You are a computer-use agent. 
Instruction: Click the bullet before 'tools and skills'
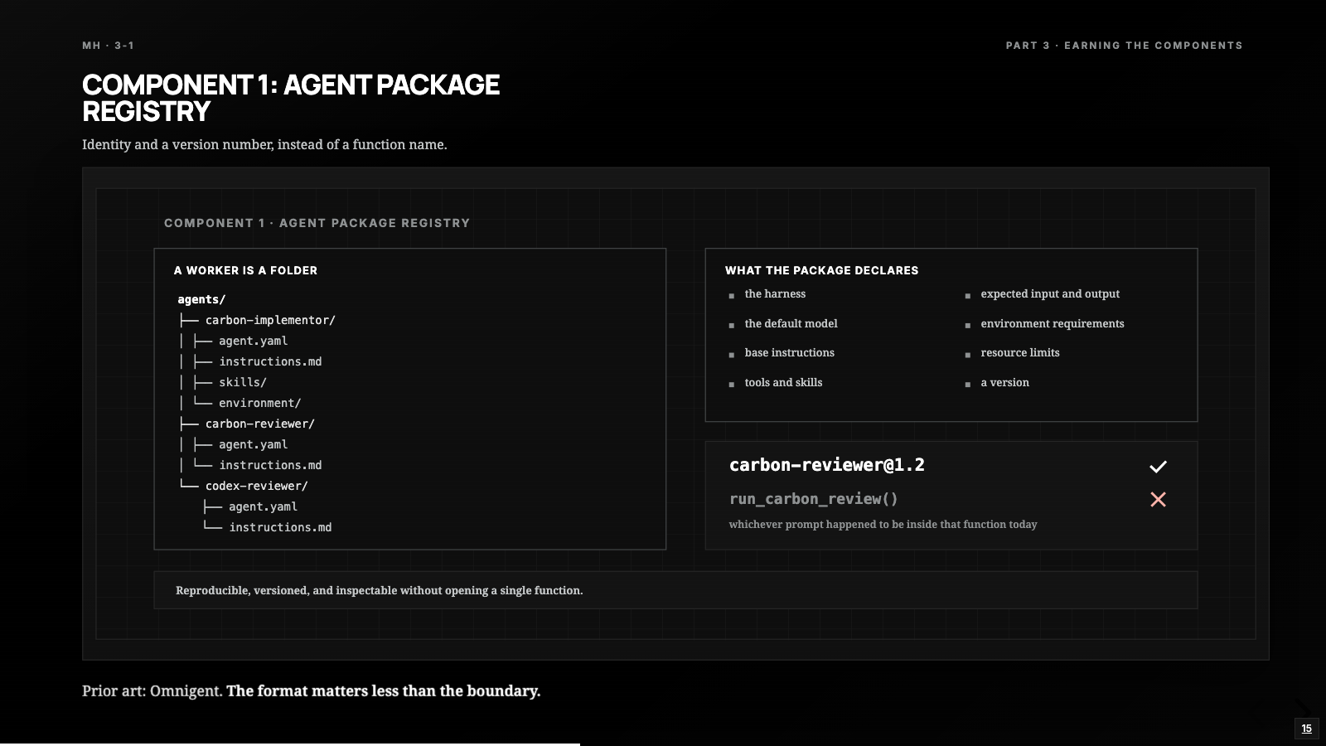pyautogui.click(x=732, y=385)
